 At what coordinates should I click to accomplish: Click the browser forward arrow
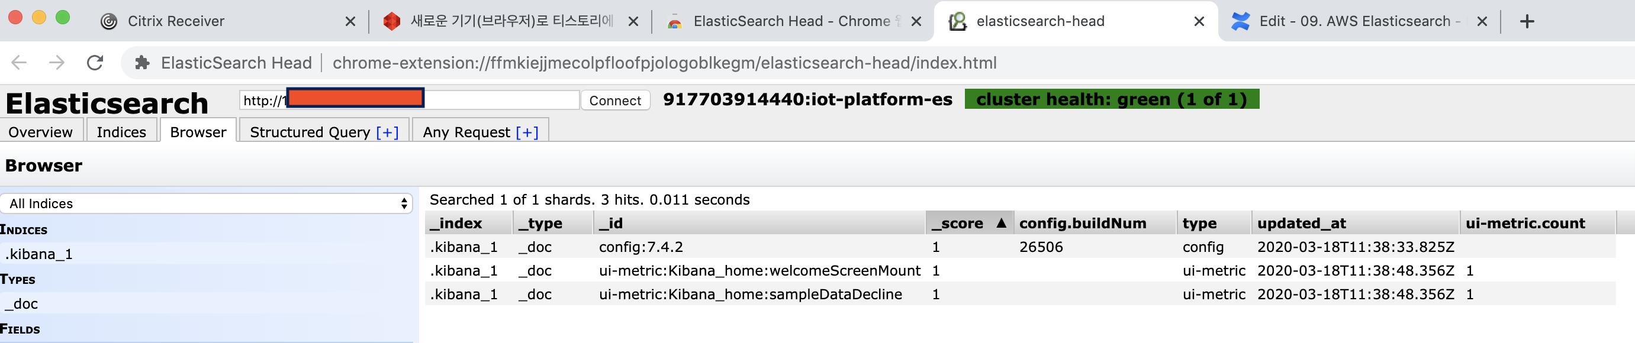57,63
